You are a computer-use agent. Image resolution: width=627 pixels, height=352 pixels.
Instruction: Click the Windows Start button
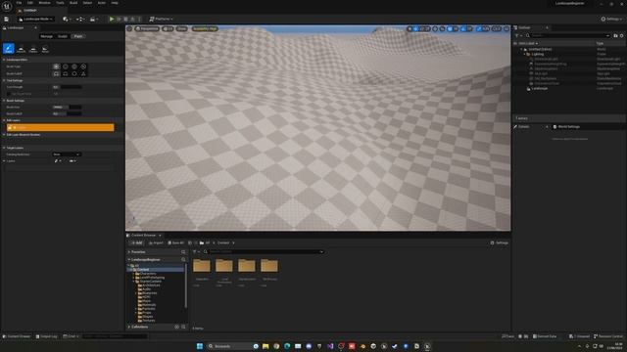[x=200, y=346]
